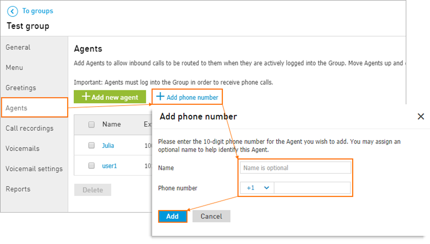Click the back arrow circle icon
This screenshot has width=430, height=244.
[x=13, y=11]
